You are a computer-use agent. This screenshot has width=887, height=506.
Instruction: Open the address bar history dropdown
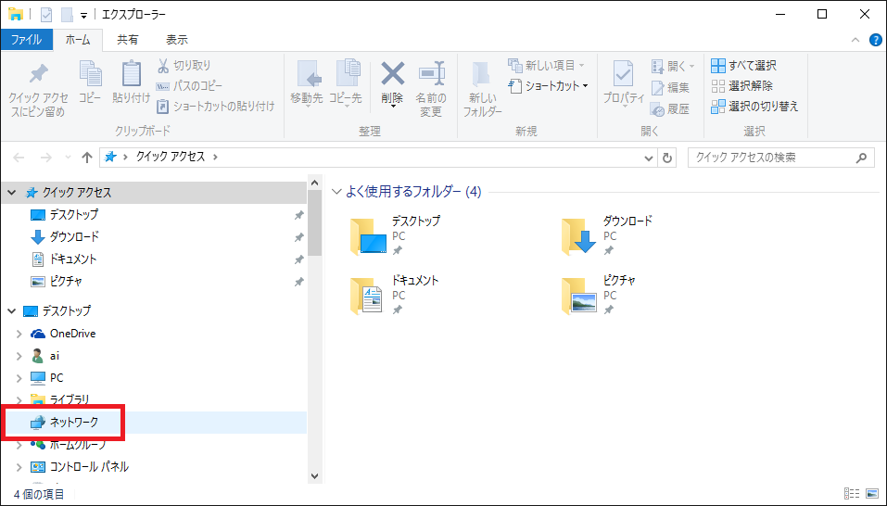[x=649, y=158]
